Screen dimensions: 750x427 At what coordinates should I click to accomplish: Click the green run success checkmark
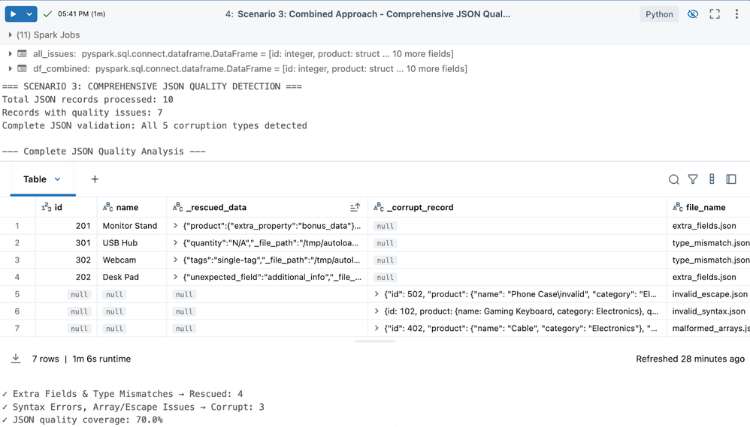[47, 14]
